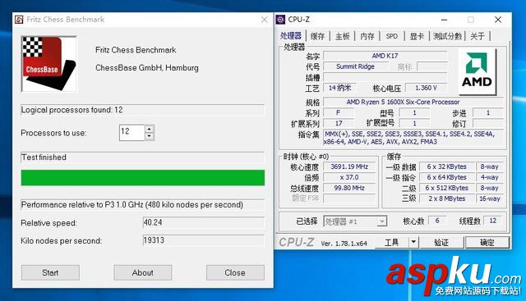Viewport: 526px width, 301px height.
Task: Click the 6 x 32 KBytes L1 data value
Action: (x=447, y=166)
